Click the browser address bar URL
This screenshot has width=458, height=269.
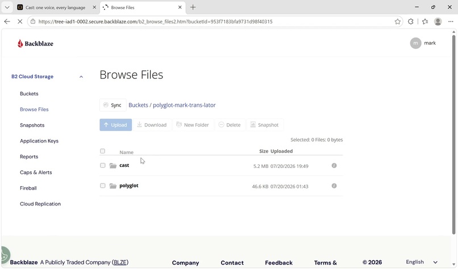(155, 22)
